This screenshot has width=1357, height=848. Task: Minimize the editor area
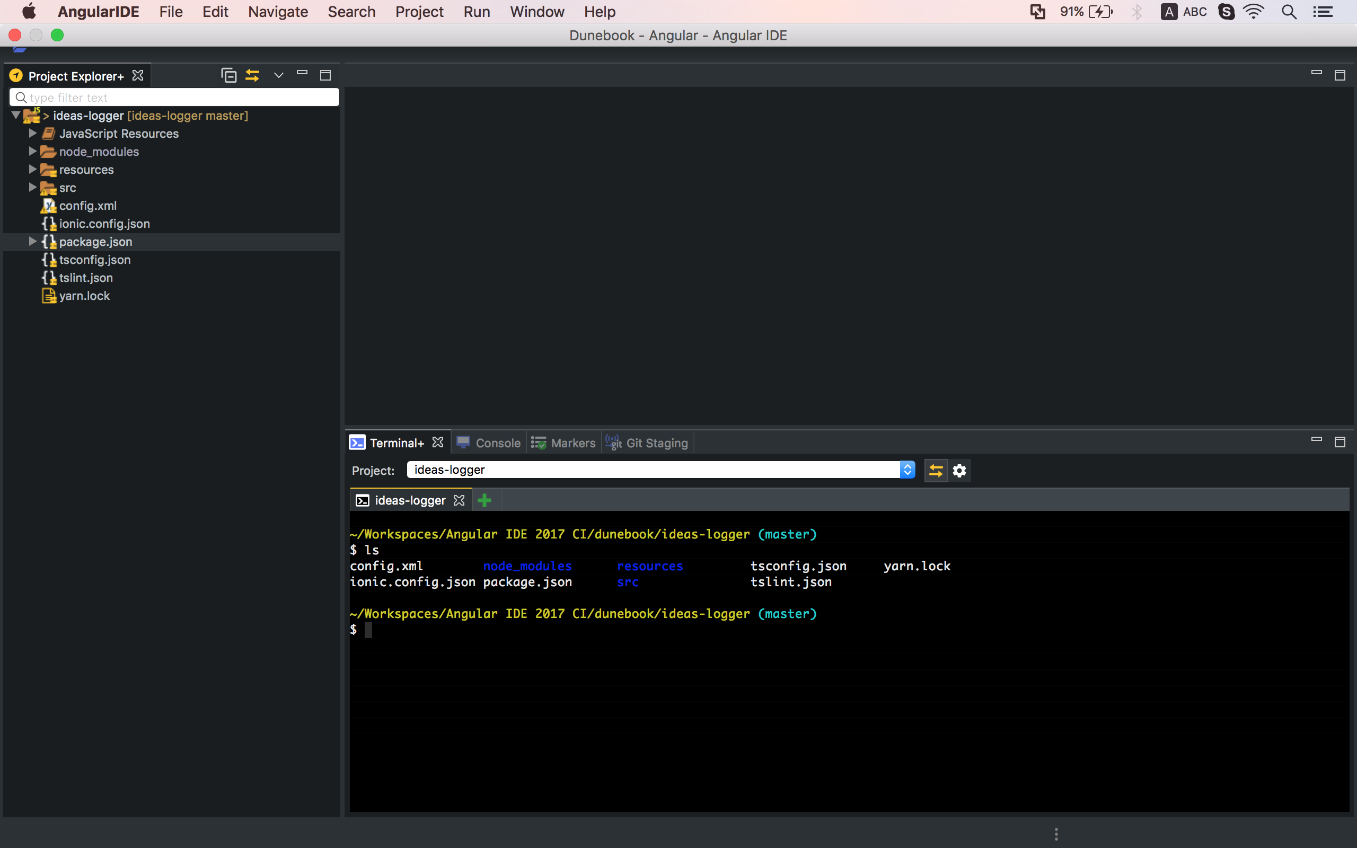pyautogui.click(x=1317, y=73)
